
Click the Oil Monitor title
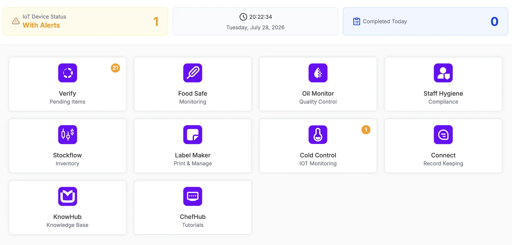coord(318,93)
